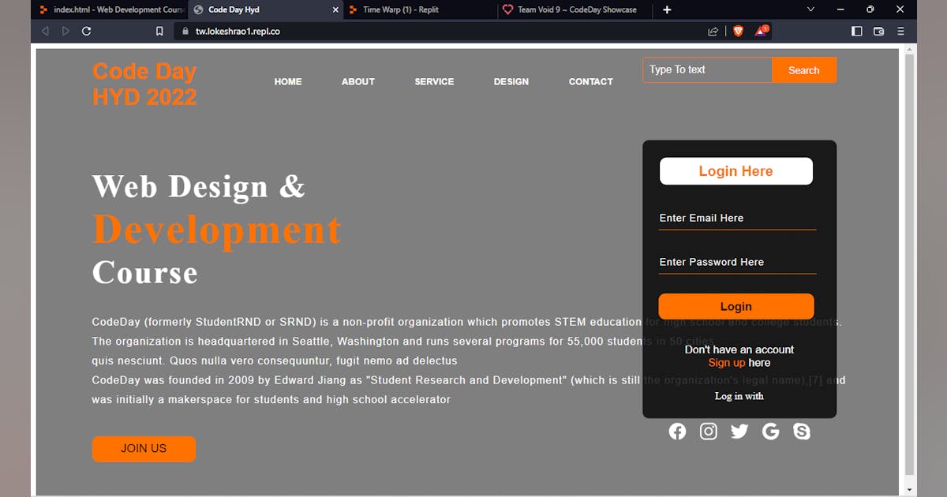
Task: Toggle the browser sidebar panel
Action: pyautogui.click(x=857, y=32)
